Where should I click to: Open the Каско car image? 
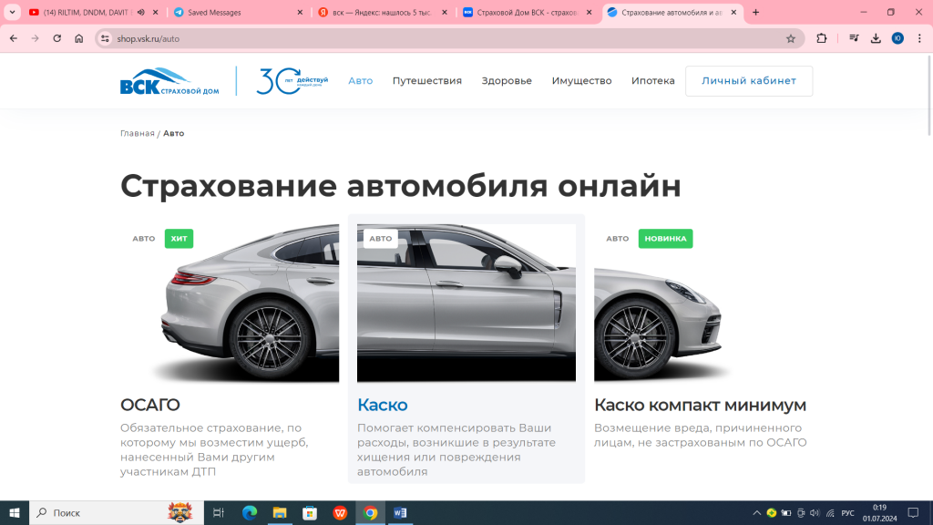[x=466, y=303]
